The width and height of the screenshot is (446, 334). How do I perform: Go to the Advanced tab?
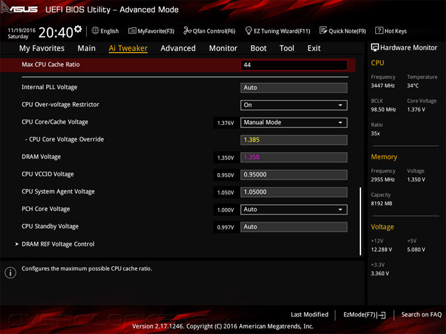coord(178,48)
